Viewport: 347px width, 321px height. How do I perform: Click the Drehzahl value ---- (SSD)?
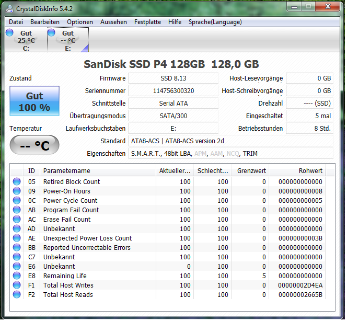pos(309,104)
